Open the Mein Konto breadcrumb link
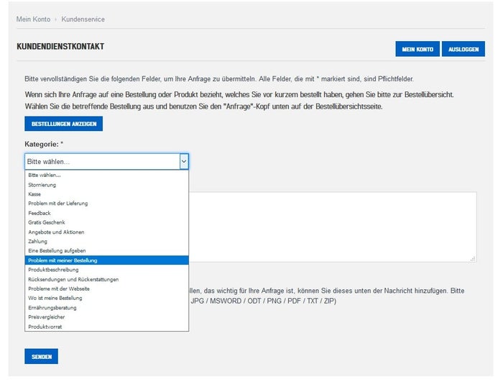 point(33,19)
